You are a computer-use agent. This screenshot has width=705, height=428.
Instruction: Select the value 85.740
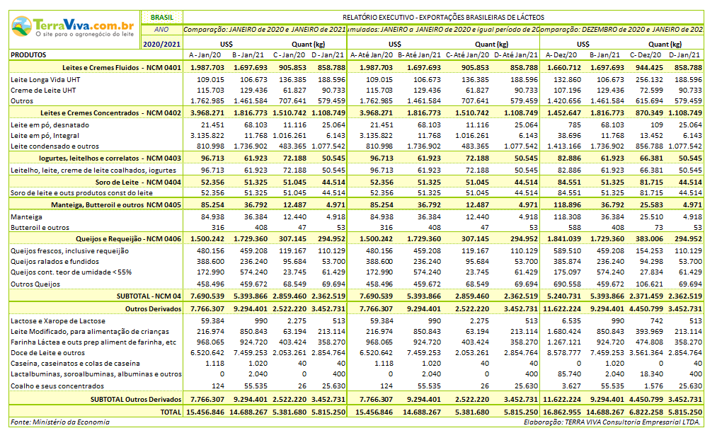click(570, 374)
